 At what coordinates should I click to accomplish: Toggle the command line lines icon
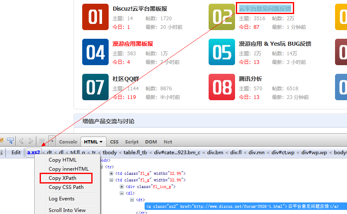42,141
